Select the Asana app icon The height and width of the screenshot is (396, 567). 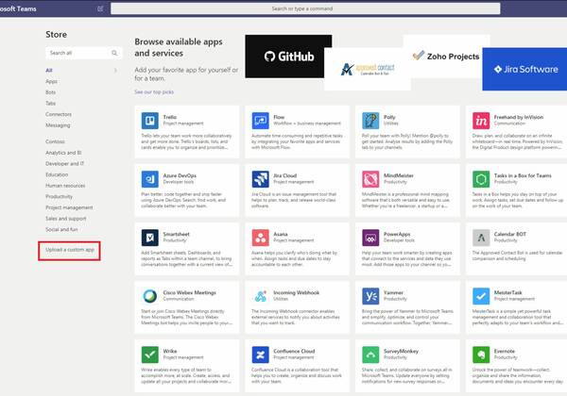[261, 238]
